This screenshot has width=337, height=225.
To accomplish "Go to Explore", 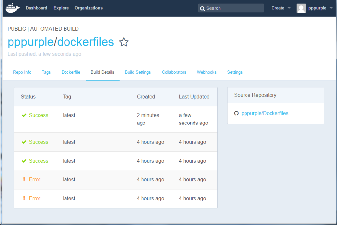I will [61, 8].
